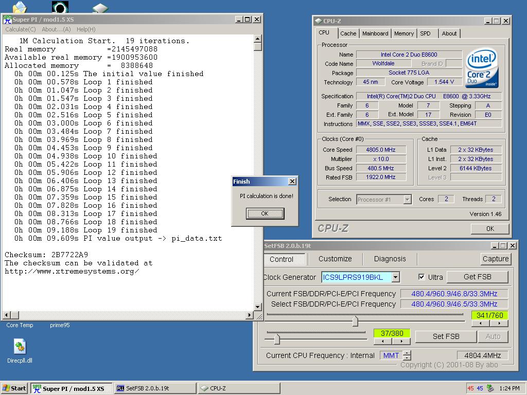Viewport: 527px width, 395px height.
Task: Click the Intel Core 2 Duo logo
Action: coord(482,68)
